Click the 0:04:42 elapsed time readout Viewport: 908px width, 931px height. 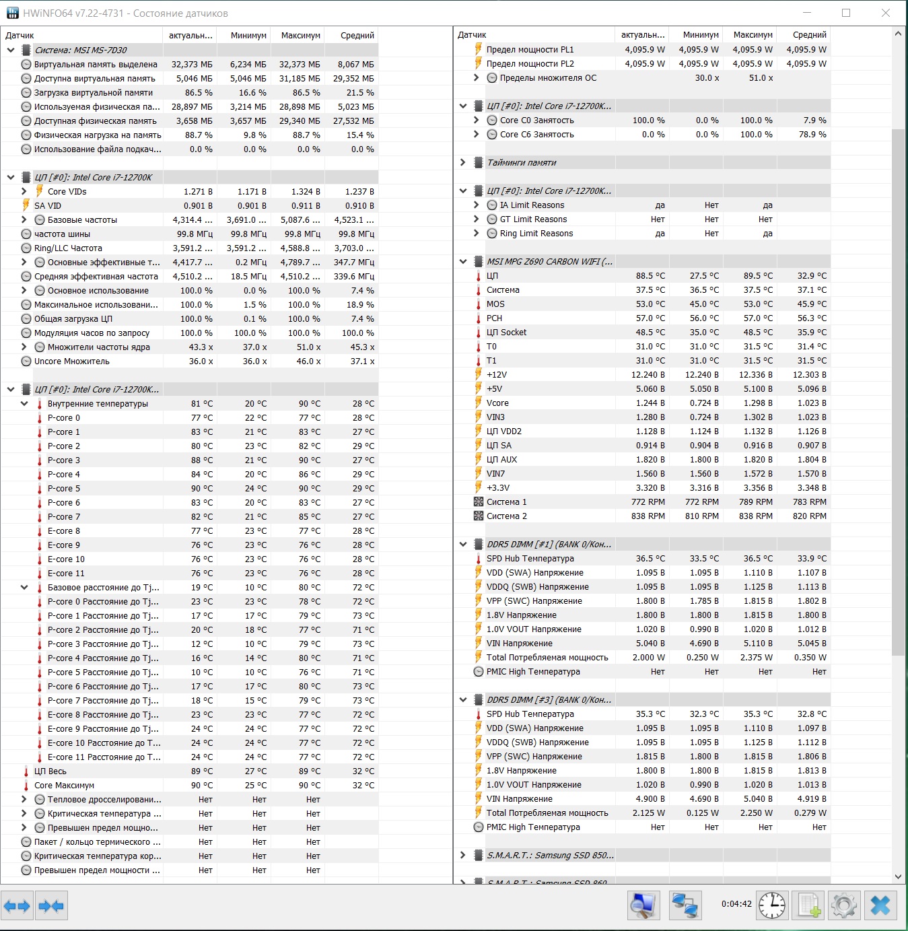click(x=736, y=903)
